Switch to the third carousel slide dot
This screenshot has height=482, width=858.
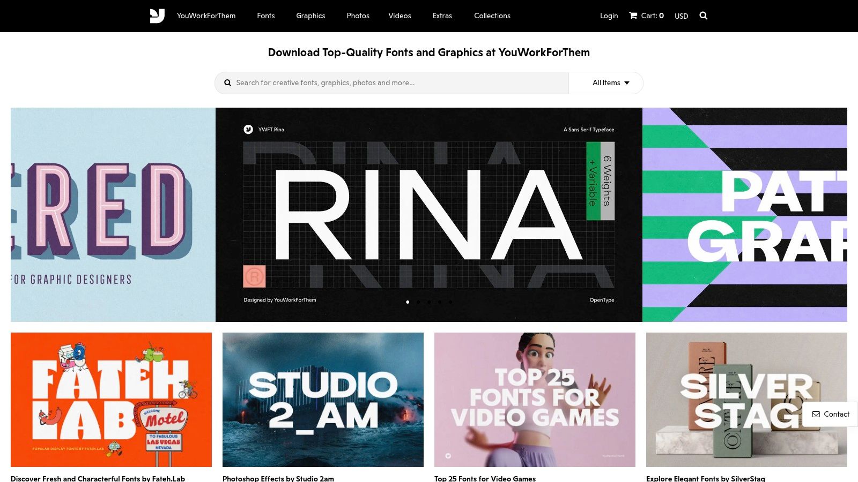tap(429, 302)
